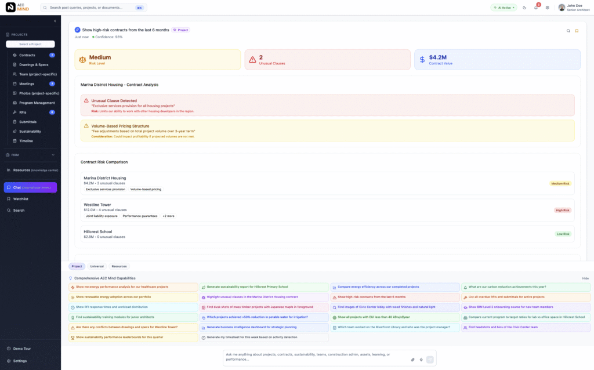Switch to the Resources capabilities tab
Image resolution: width=594 pixels, height=370 pixels.
119,266
